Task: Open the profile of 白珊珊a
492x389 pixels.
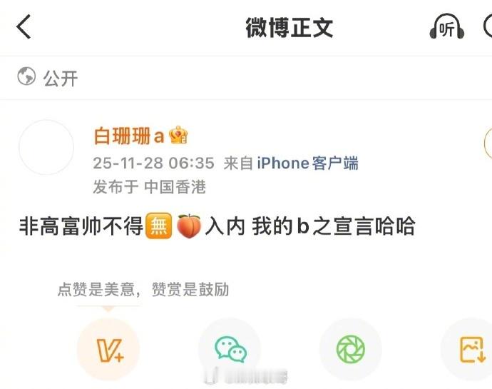Action: (x=129, y=136)
